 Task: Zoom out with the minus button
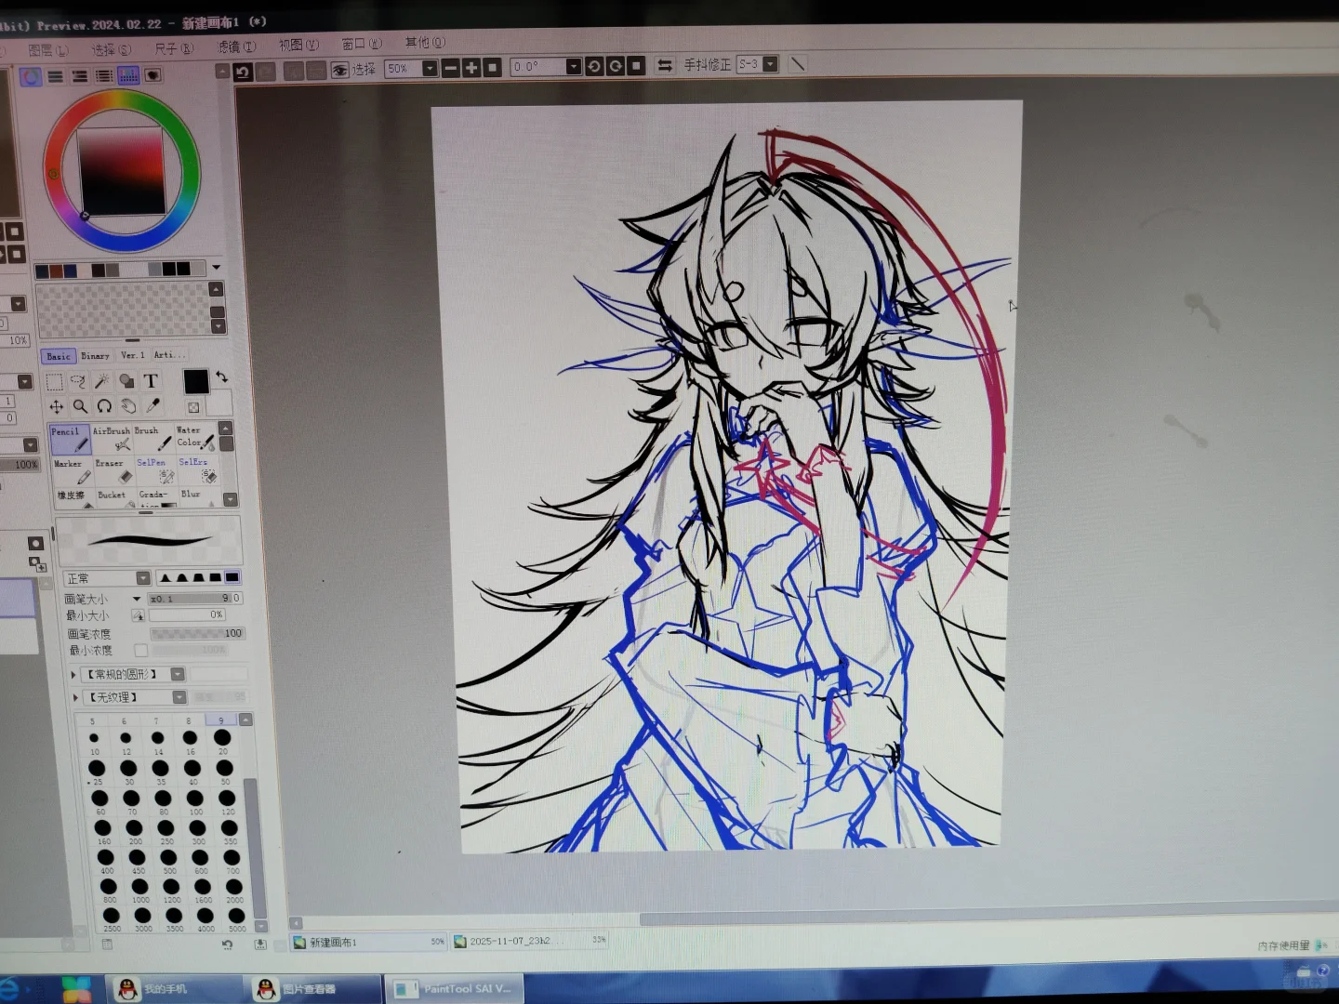(x=451, y=68)
